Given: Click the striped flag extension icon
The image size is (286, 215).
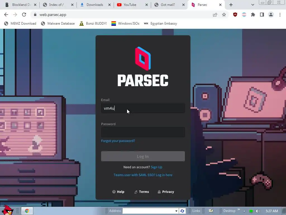Looking at the screenshot, I should click(x=244, y=15).
